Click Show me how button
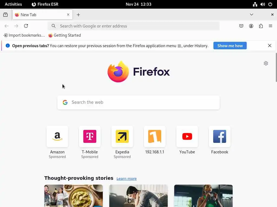The height and width of the screenshot is (207, 277). click(x=230, y=46)
